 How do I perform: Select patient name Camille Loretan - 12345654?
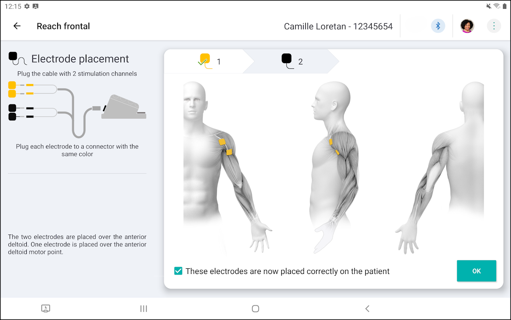pos(338,26)
